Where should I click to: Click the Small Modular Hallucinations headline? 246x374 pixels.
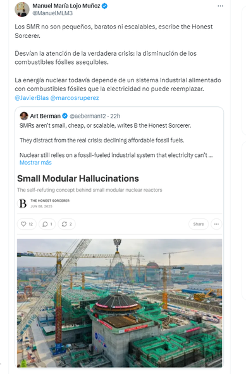[x=78, y=178]
